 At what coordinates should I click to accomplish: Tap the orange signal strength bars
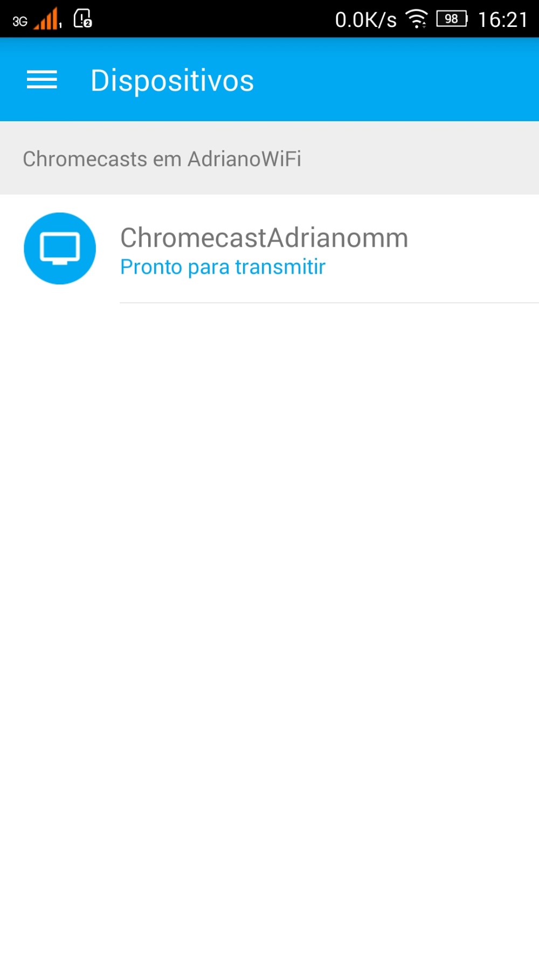click(47, 19)
